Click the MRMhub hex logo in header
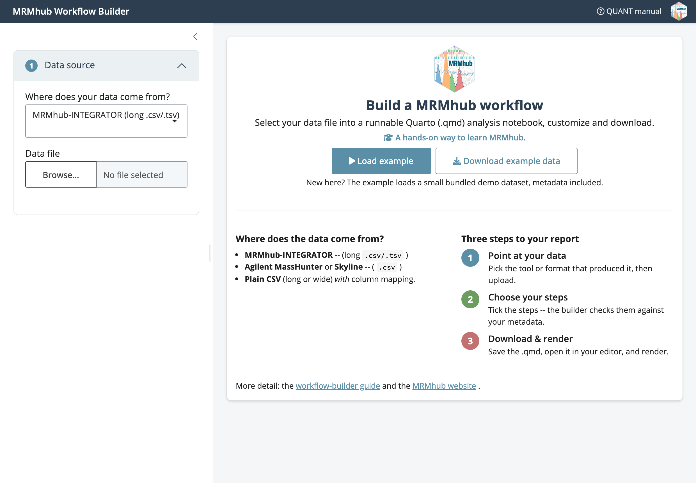 tap(678, 11)
